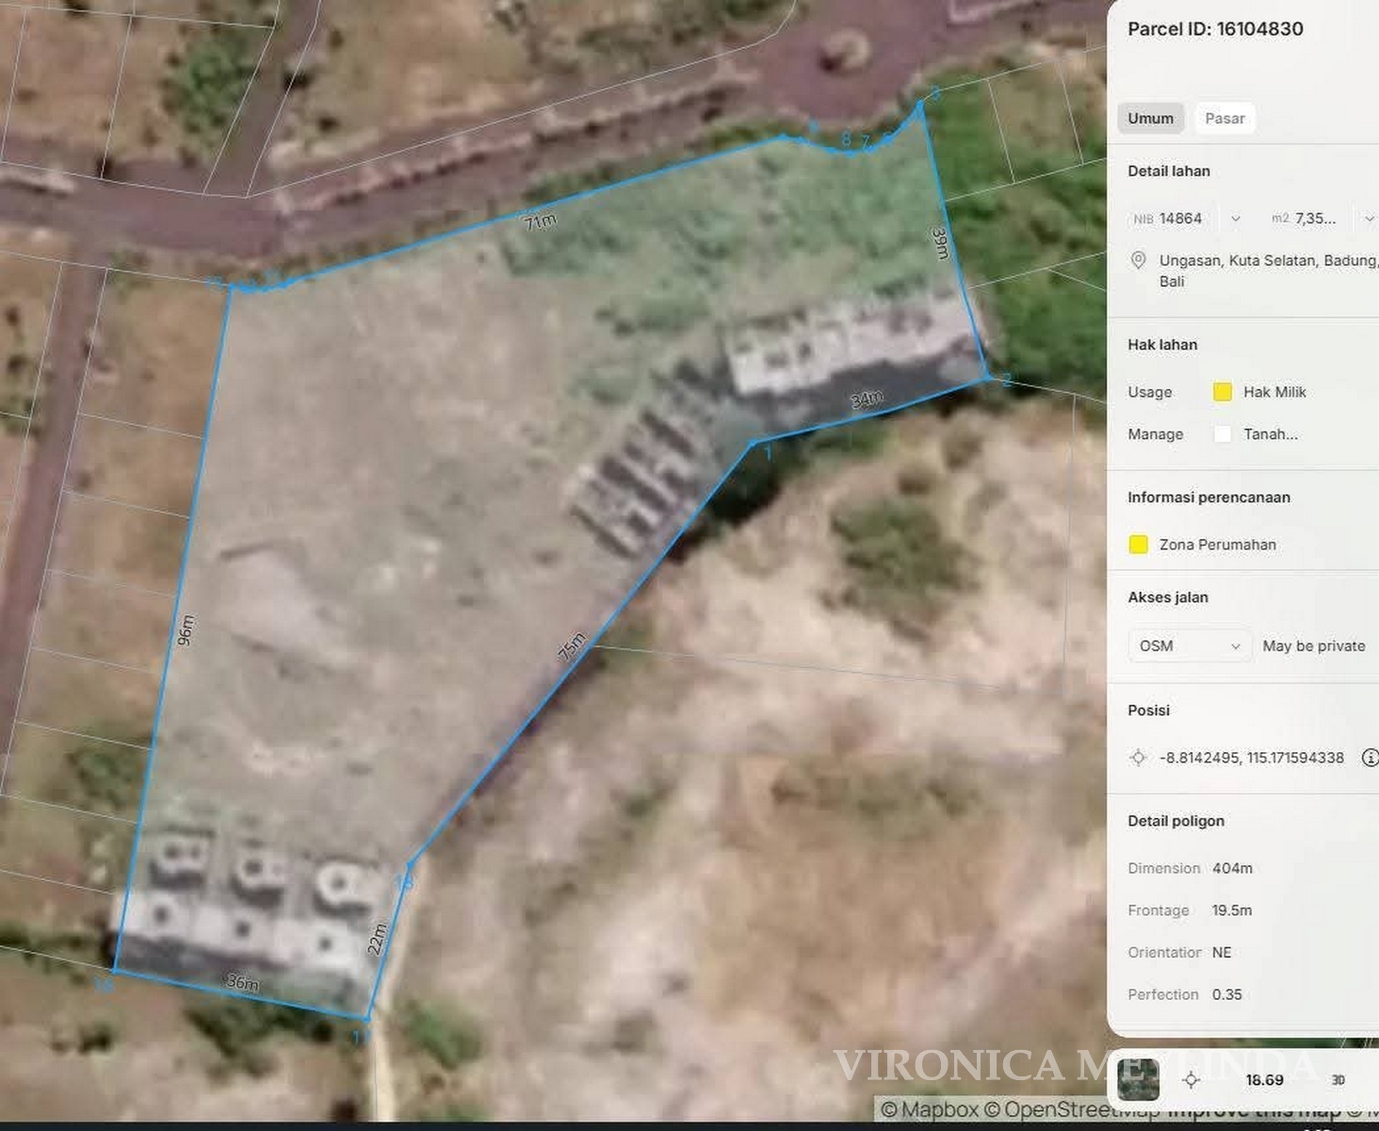
Task: Open the position info icon
Action: click(x=1371, y=758)
